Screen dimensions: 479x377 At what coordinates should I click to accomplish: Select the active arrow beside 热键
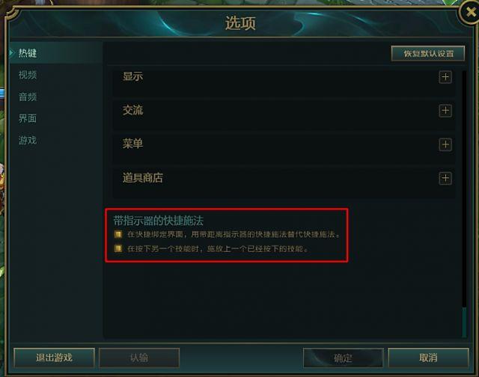coord(12,53)
